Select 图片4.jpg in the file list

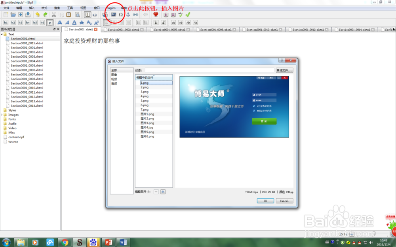coord(147,128)
